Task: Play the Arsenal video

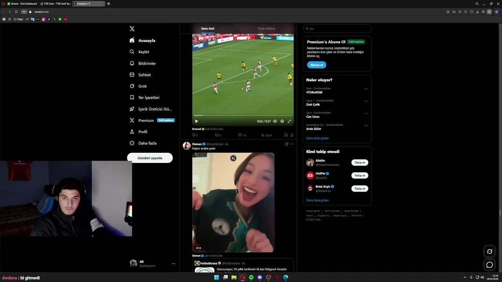Action: [196, 121]
